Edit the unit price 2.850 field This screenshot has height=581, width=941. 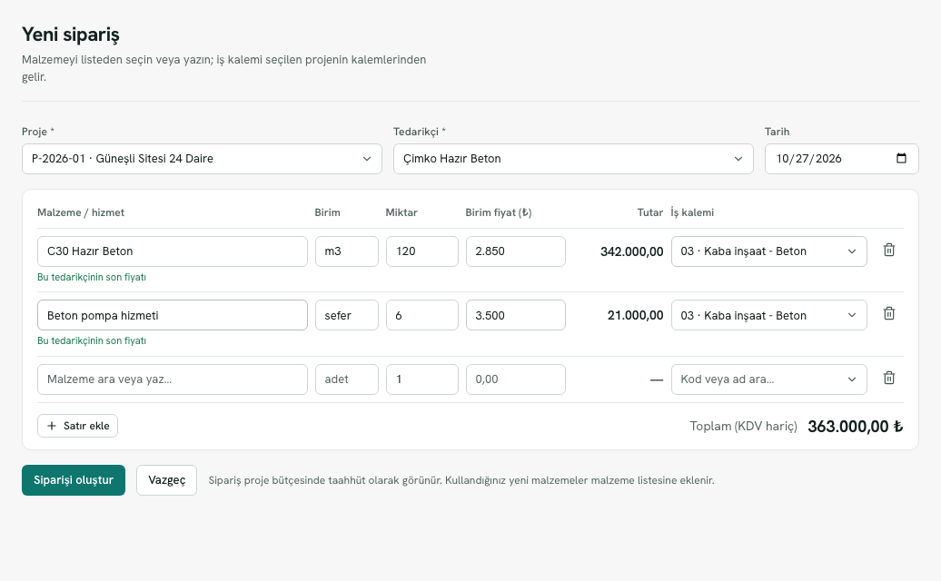pos(516,251)
